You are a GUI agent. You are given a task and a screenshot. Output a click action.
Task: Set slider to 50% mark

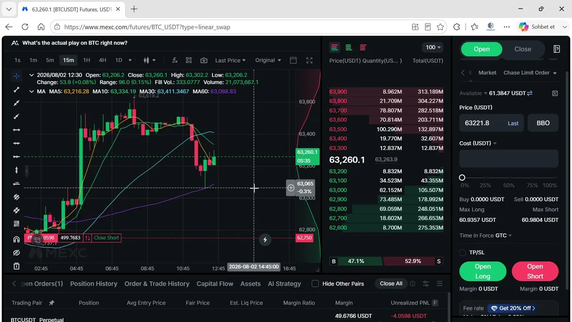tap(509, 178)
